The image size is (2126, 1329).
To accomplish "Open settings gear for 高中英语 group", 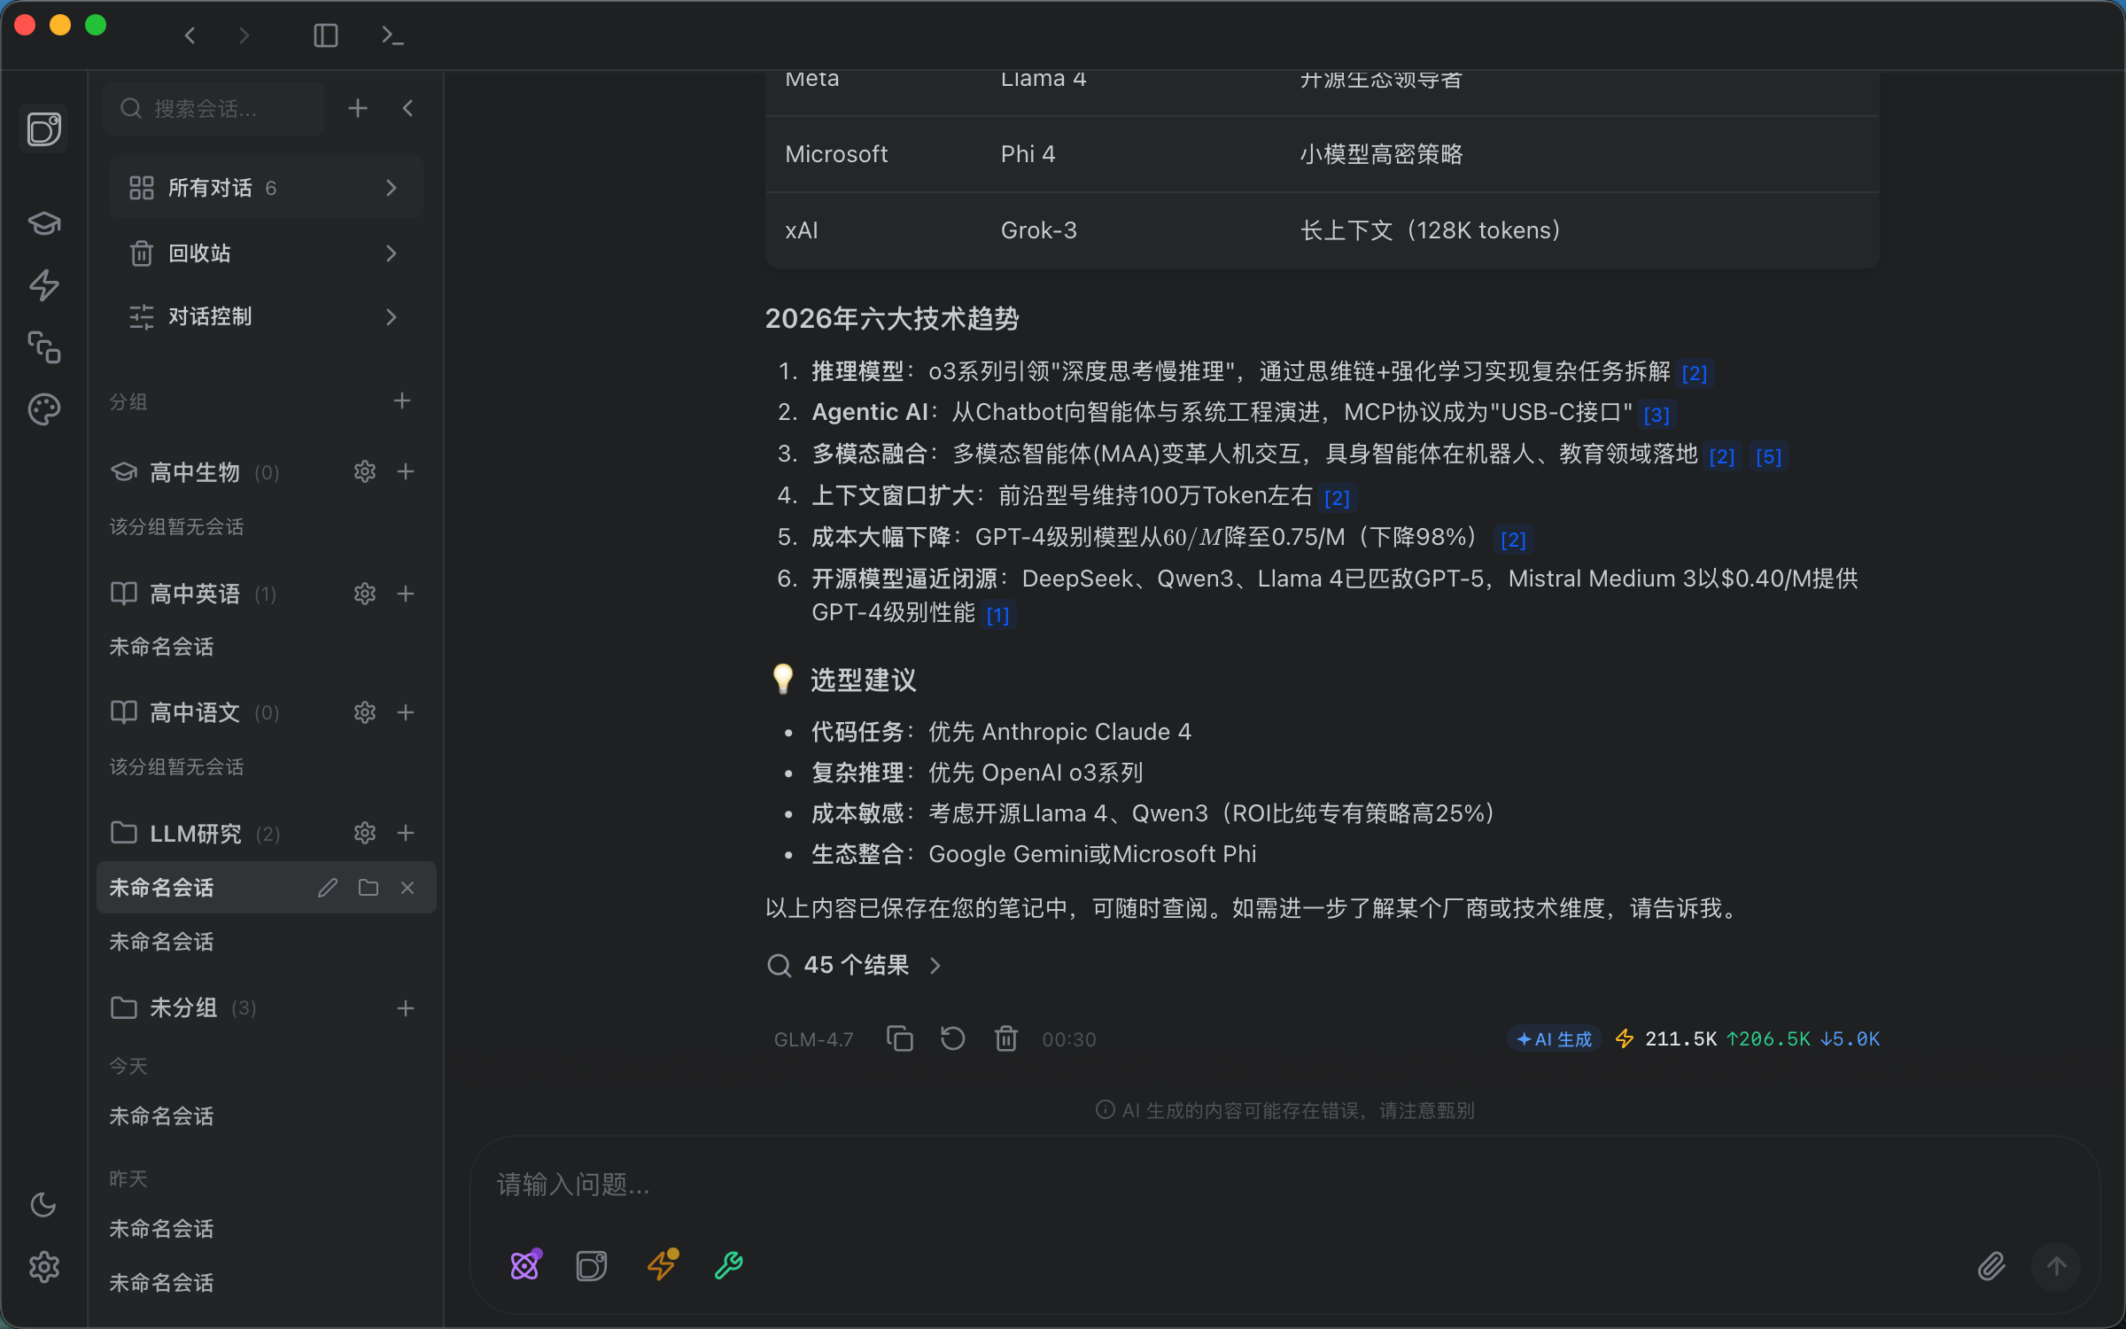I will click(x=365, y=594).
